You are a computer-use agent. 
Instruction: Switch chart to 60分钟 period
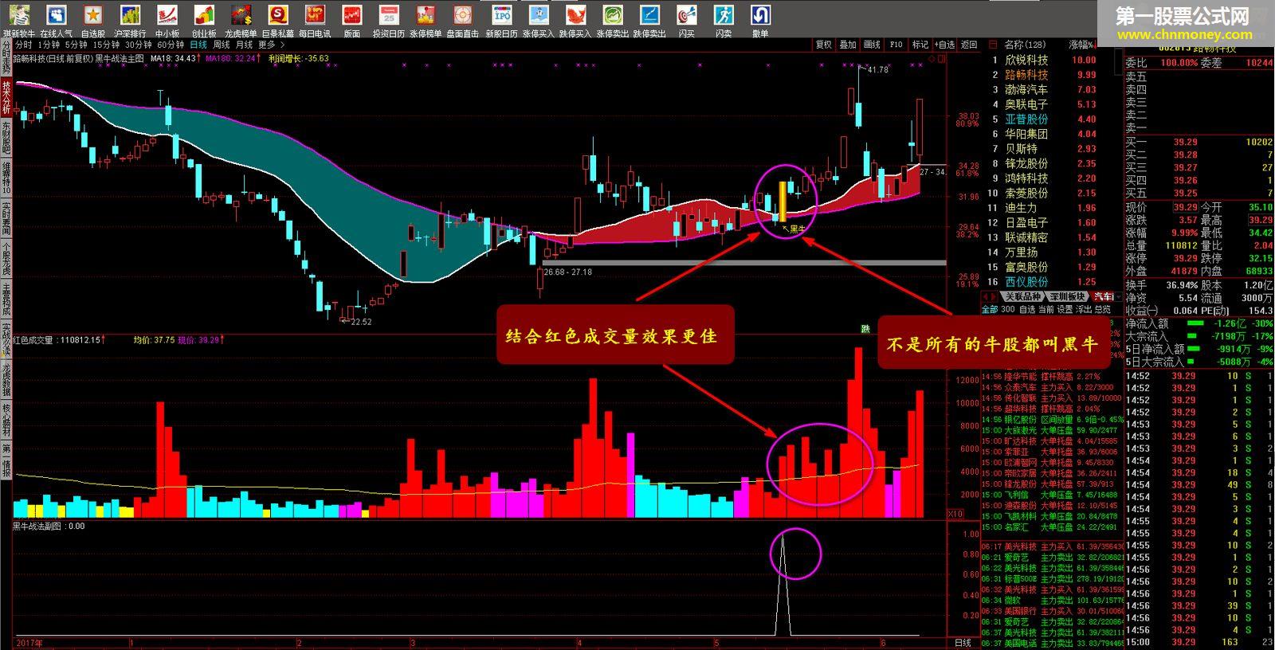[x=171, y=45]
